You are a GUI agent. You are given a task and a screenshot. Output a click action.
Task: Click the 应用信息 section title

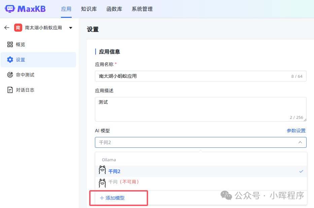coord(109,52)
